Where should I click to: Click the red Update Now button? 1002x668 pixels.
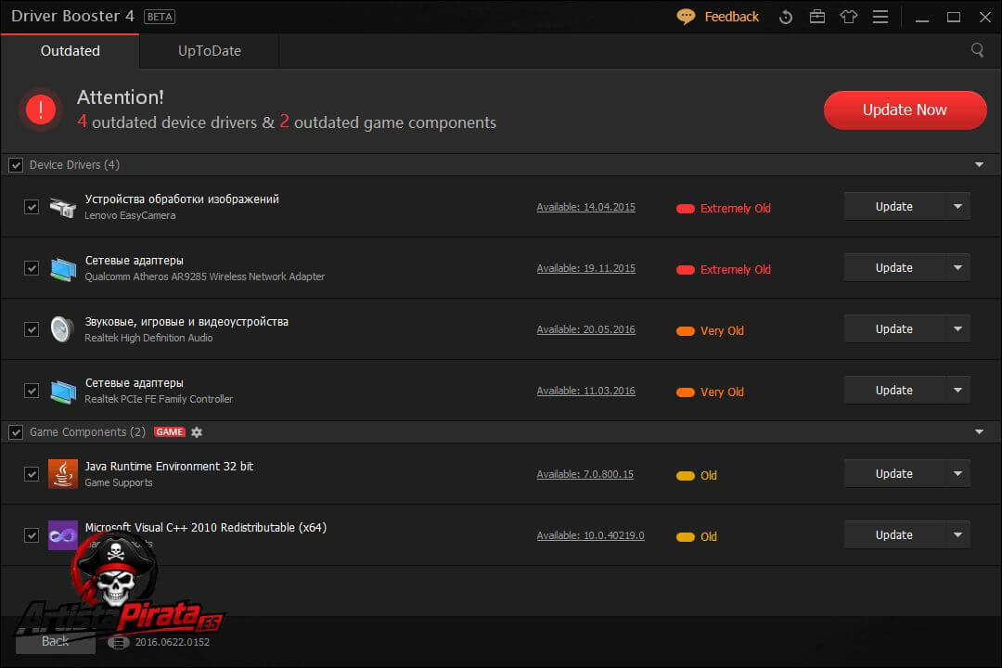905,110
